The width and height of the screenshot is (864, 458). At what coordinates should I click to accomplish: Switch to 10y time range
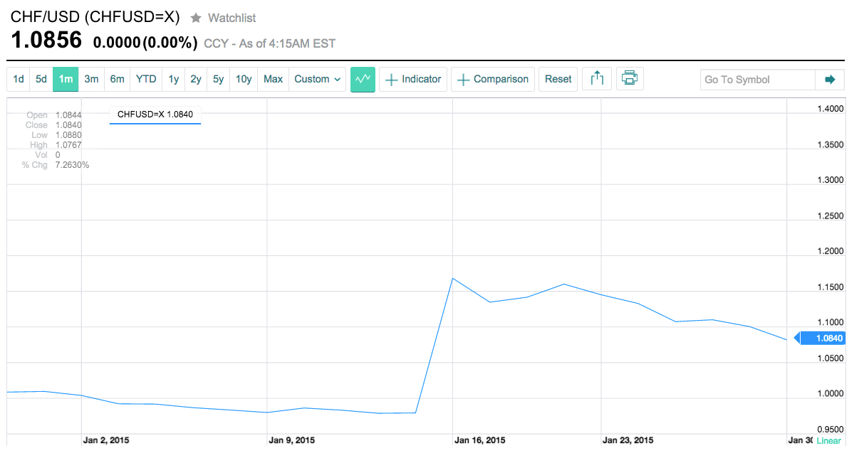[244, 79]
